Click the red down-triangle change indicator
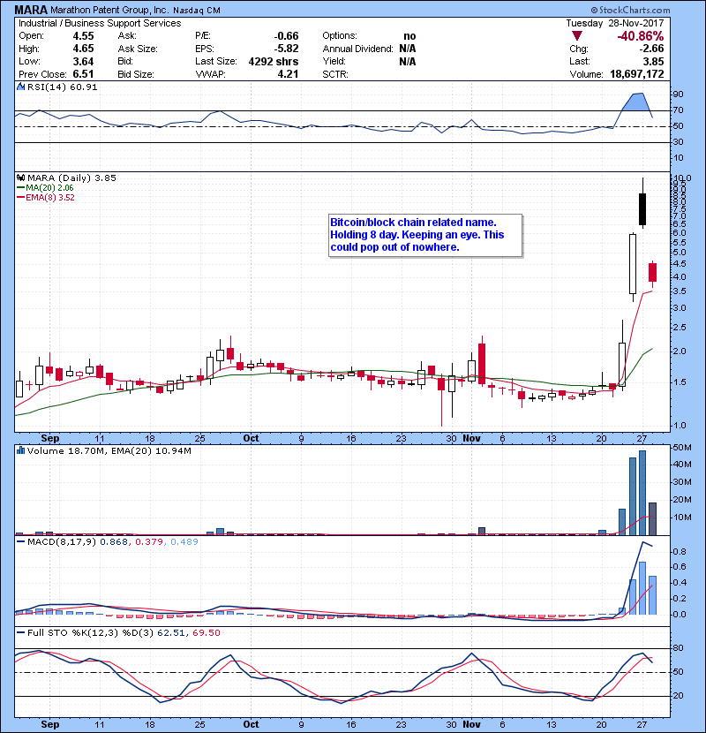This screenshot has height=733, width=706. click(x=576, y=36)
